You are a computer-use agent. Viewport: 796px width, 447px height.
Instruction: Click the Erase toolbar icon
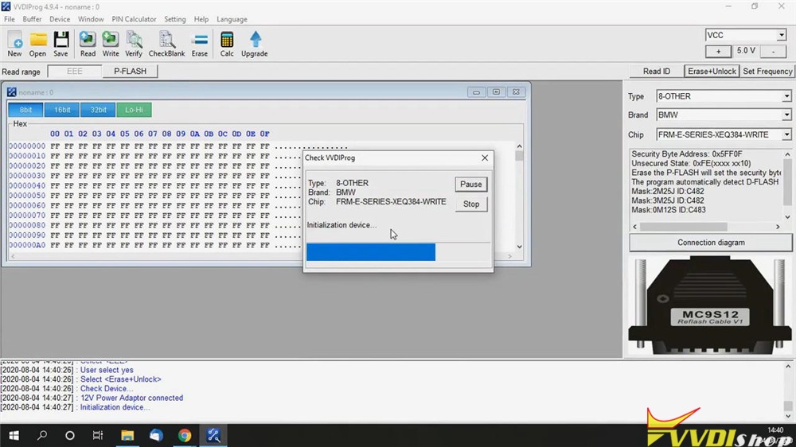point(200,44)
